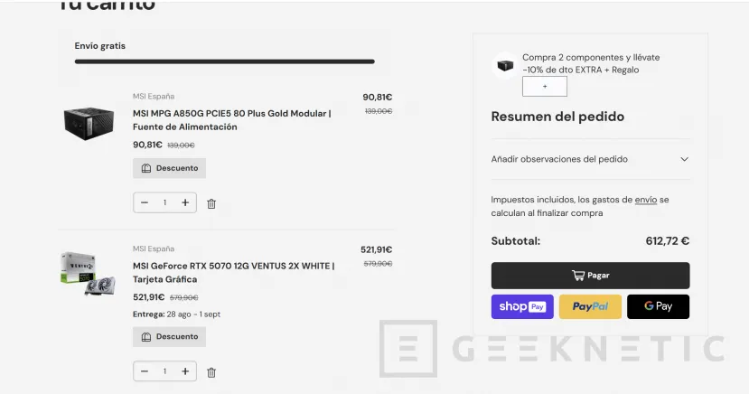
Task: Choose PayPal checkout
Action: tap(590, 306)
